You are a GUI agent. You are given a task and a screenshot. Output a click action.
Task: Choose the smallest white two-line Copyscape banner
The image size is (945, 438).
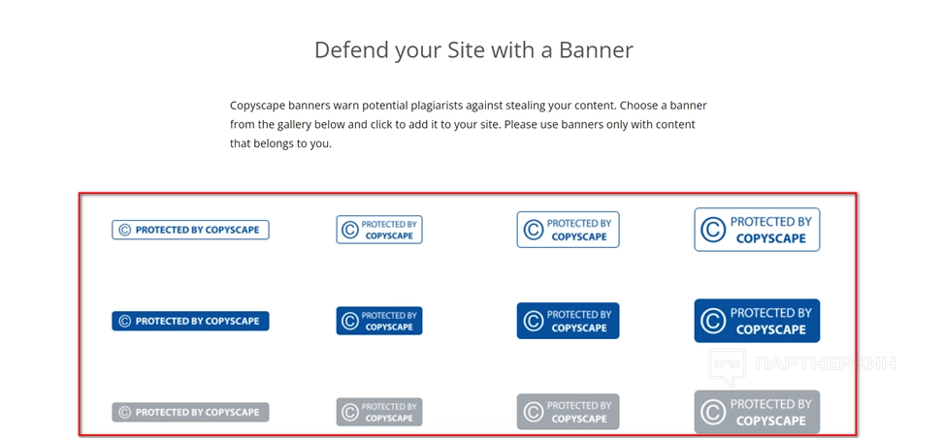click(x=379, y=230)
